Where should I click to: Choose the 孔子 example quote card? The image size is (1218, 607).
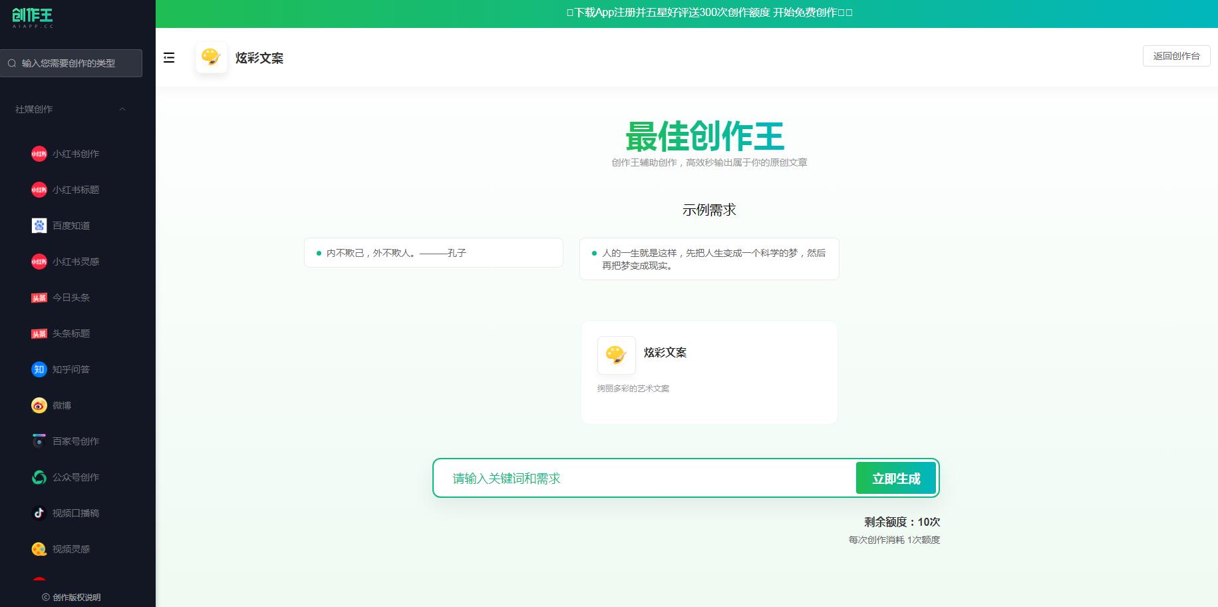[x=434, y=253]
